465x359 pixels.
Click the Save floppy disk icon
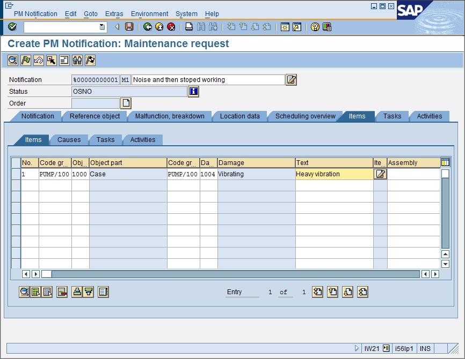(129, 27)
